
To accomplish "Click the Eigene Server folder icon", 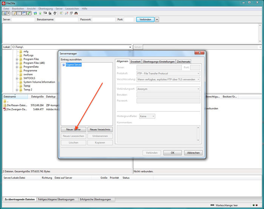I will pyautogui.click(x=64, y=65).
